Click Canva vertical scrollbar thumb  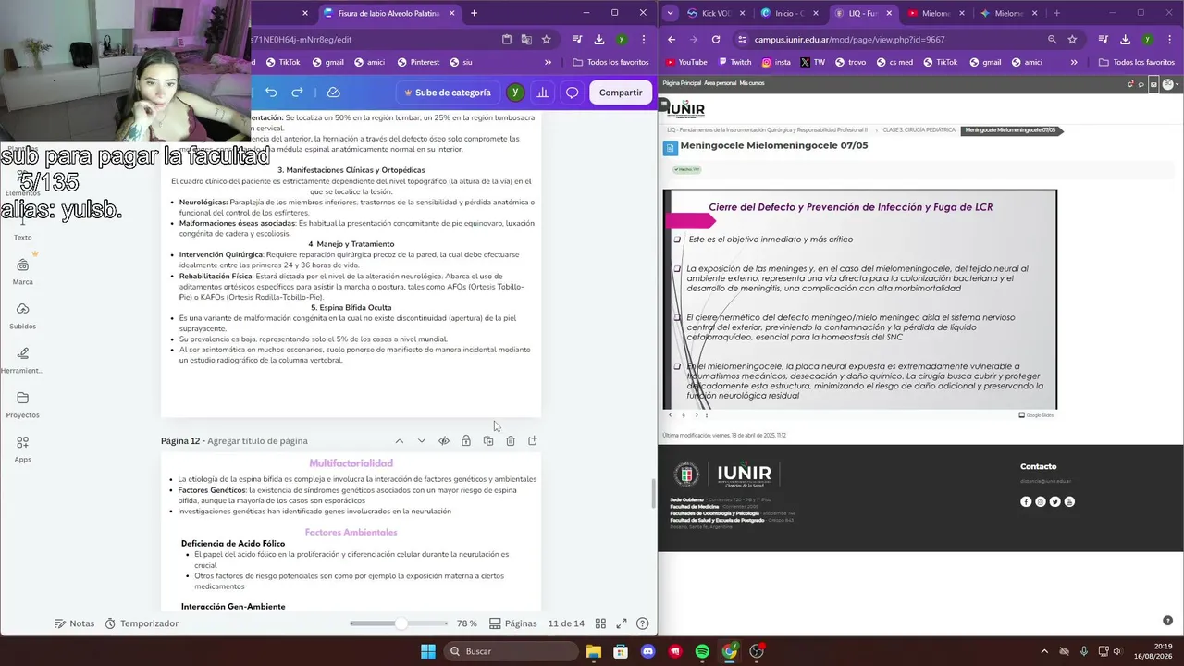pos(653,495)
